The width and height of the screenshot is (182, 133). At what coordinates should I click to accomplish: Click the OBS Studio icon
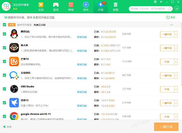[x=14, y=89]
